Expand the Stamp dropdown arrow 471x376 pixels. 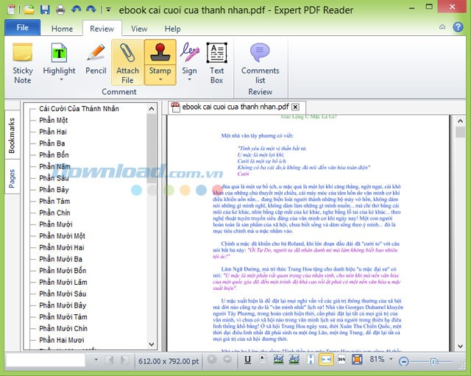[160, 79]
